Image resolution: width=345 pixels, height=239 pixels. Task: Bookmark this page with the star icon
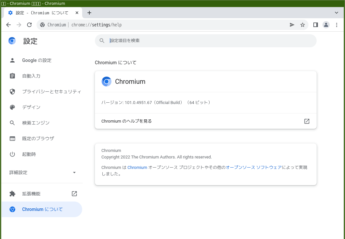coord(303,25)
